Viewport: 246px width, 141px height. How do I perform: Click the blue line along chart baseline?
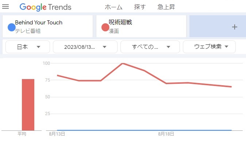144,130
